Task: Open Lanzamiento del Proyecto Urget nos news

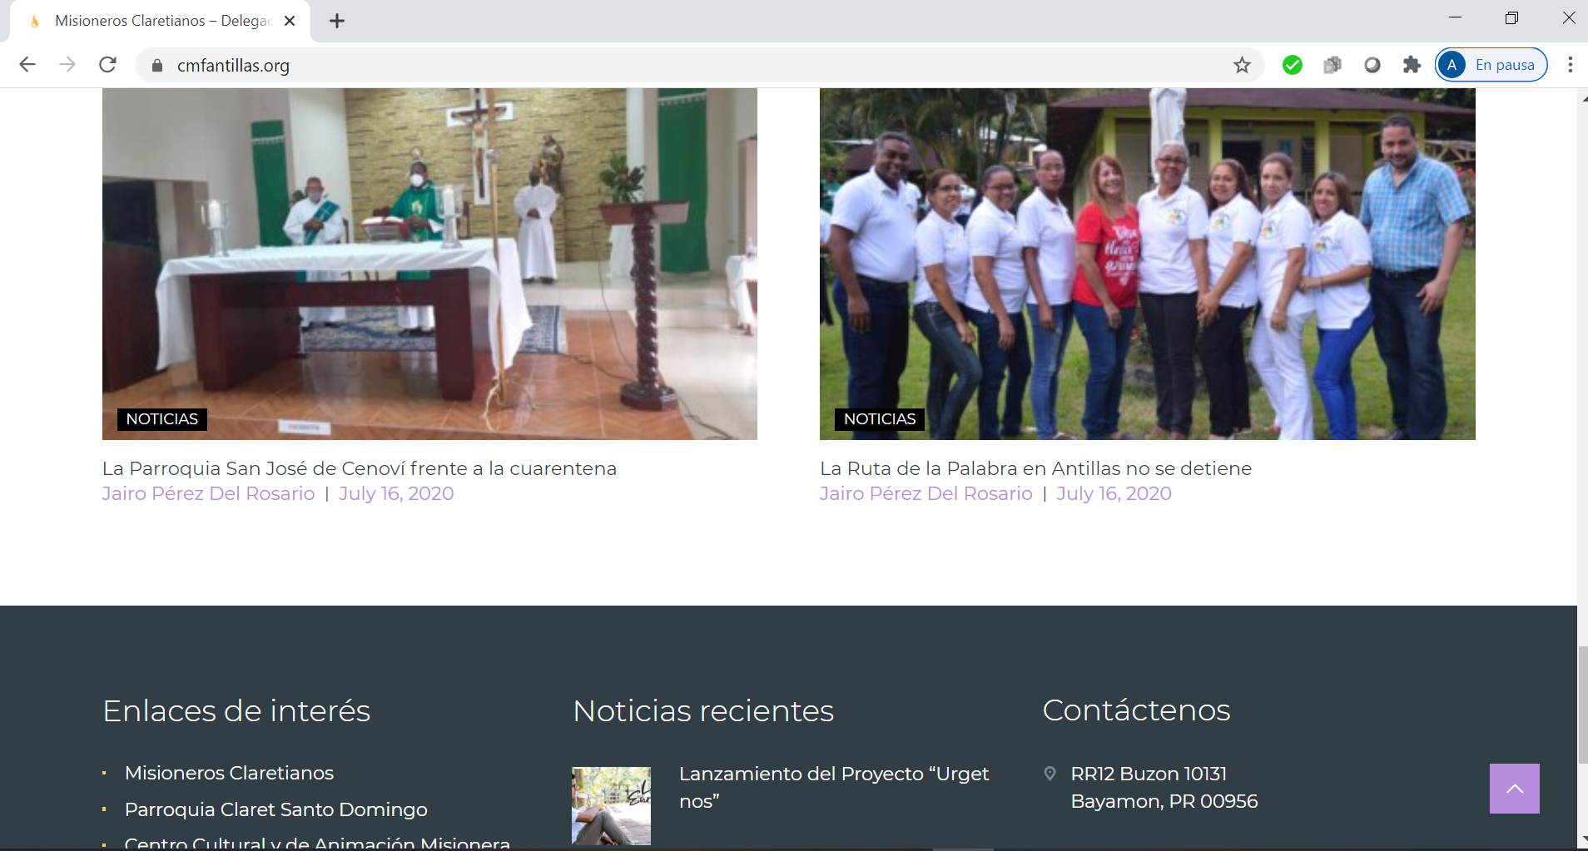Action: 834,787
